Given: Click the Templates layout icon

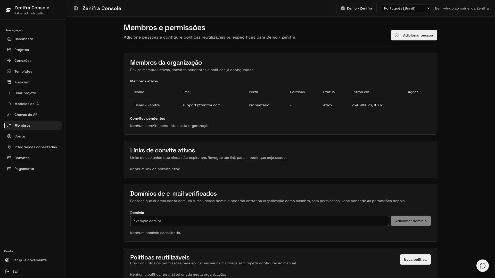Looking at the screenshot, I should tap(9, 71).
